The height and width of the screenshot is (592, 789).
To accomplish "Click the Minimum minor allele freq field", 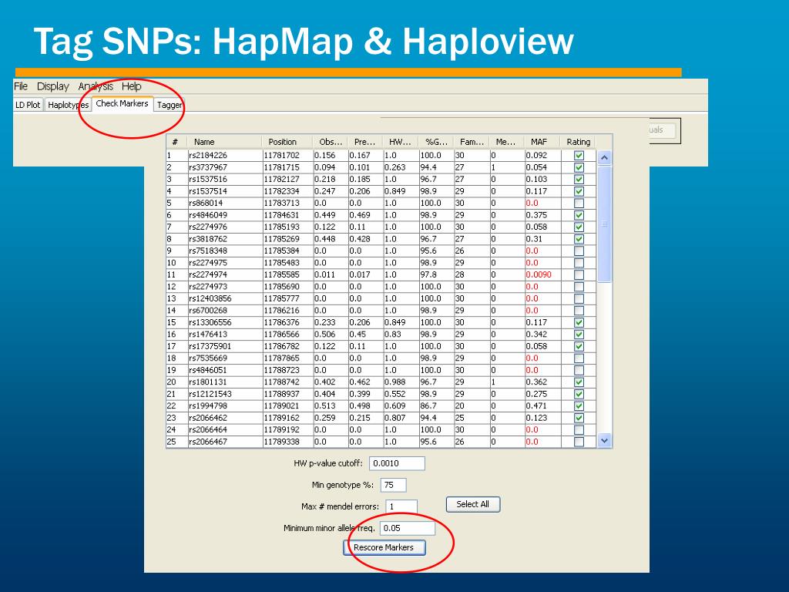I will tap(407, 529).
